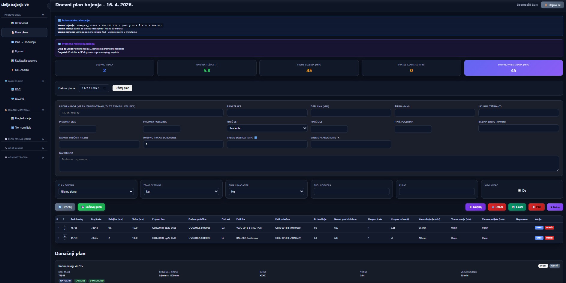Click the Datum plana date field
The width and height of the screenshot is (566, 283).
pos(94,88)
